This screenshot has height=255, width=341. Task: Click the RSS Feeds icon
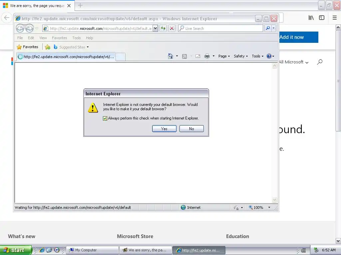[184, 56]
